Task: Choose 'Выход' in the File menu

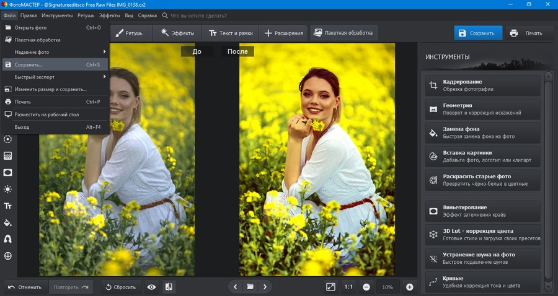Action: [x=55, y=127]
